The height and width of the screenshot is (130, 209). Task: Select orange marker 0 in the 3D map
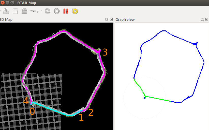point(32,111)
